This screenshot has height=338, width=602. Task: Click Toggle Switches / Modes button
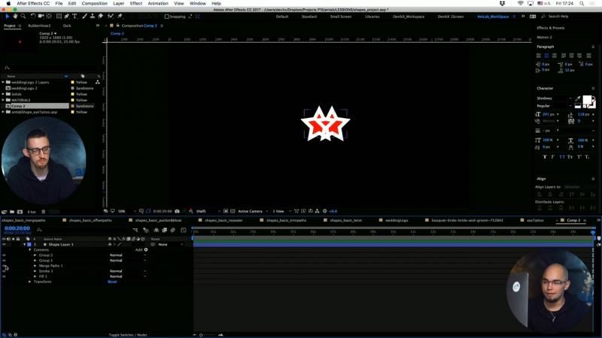pos(128,334)
